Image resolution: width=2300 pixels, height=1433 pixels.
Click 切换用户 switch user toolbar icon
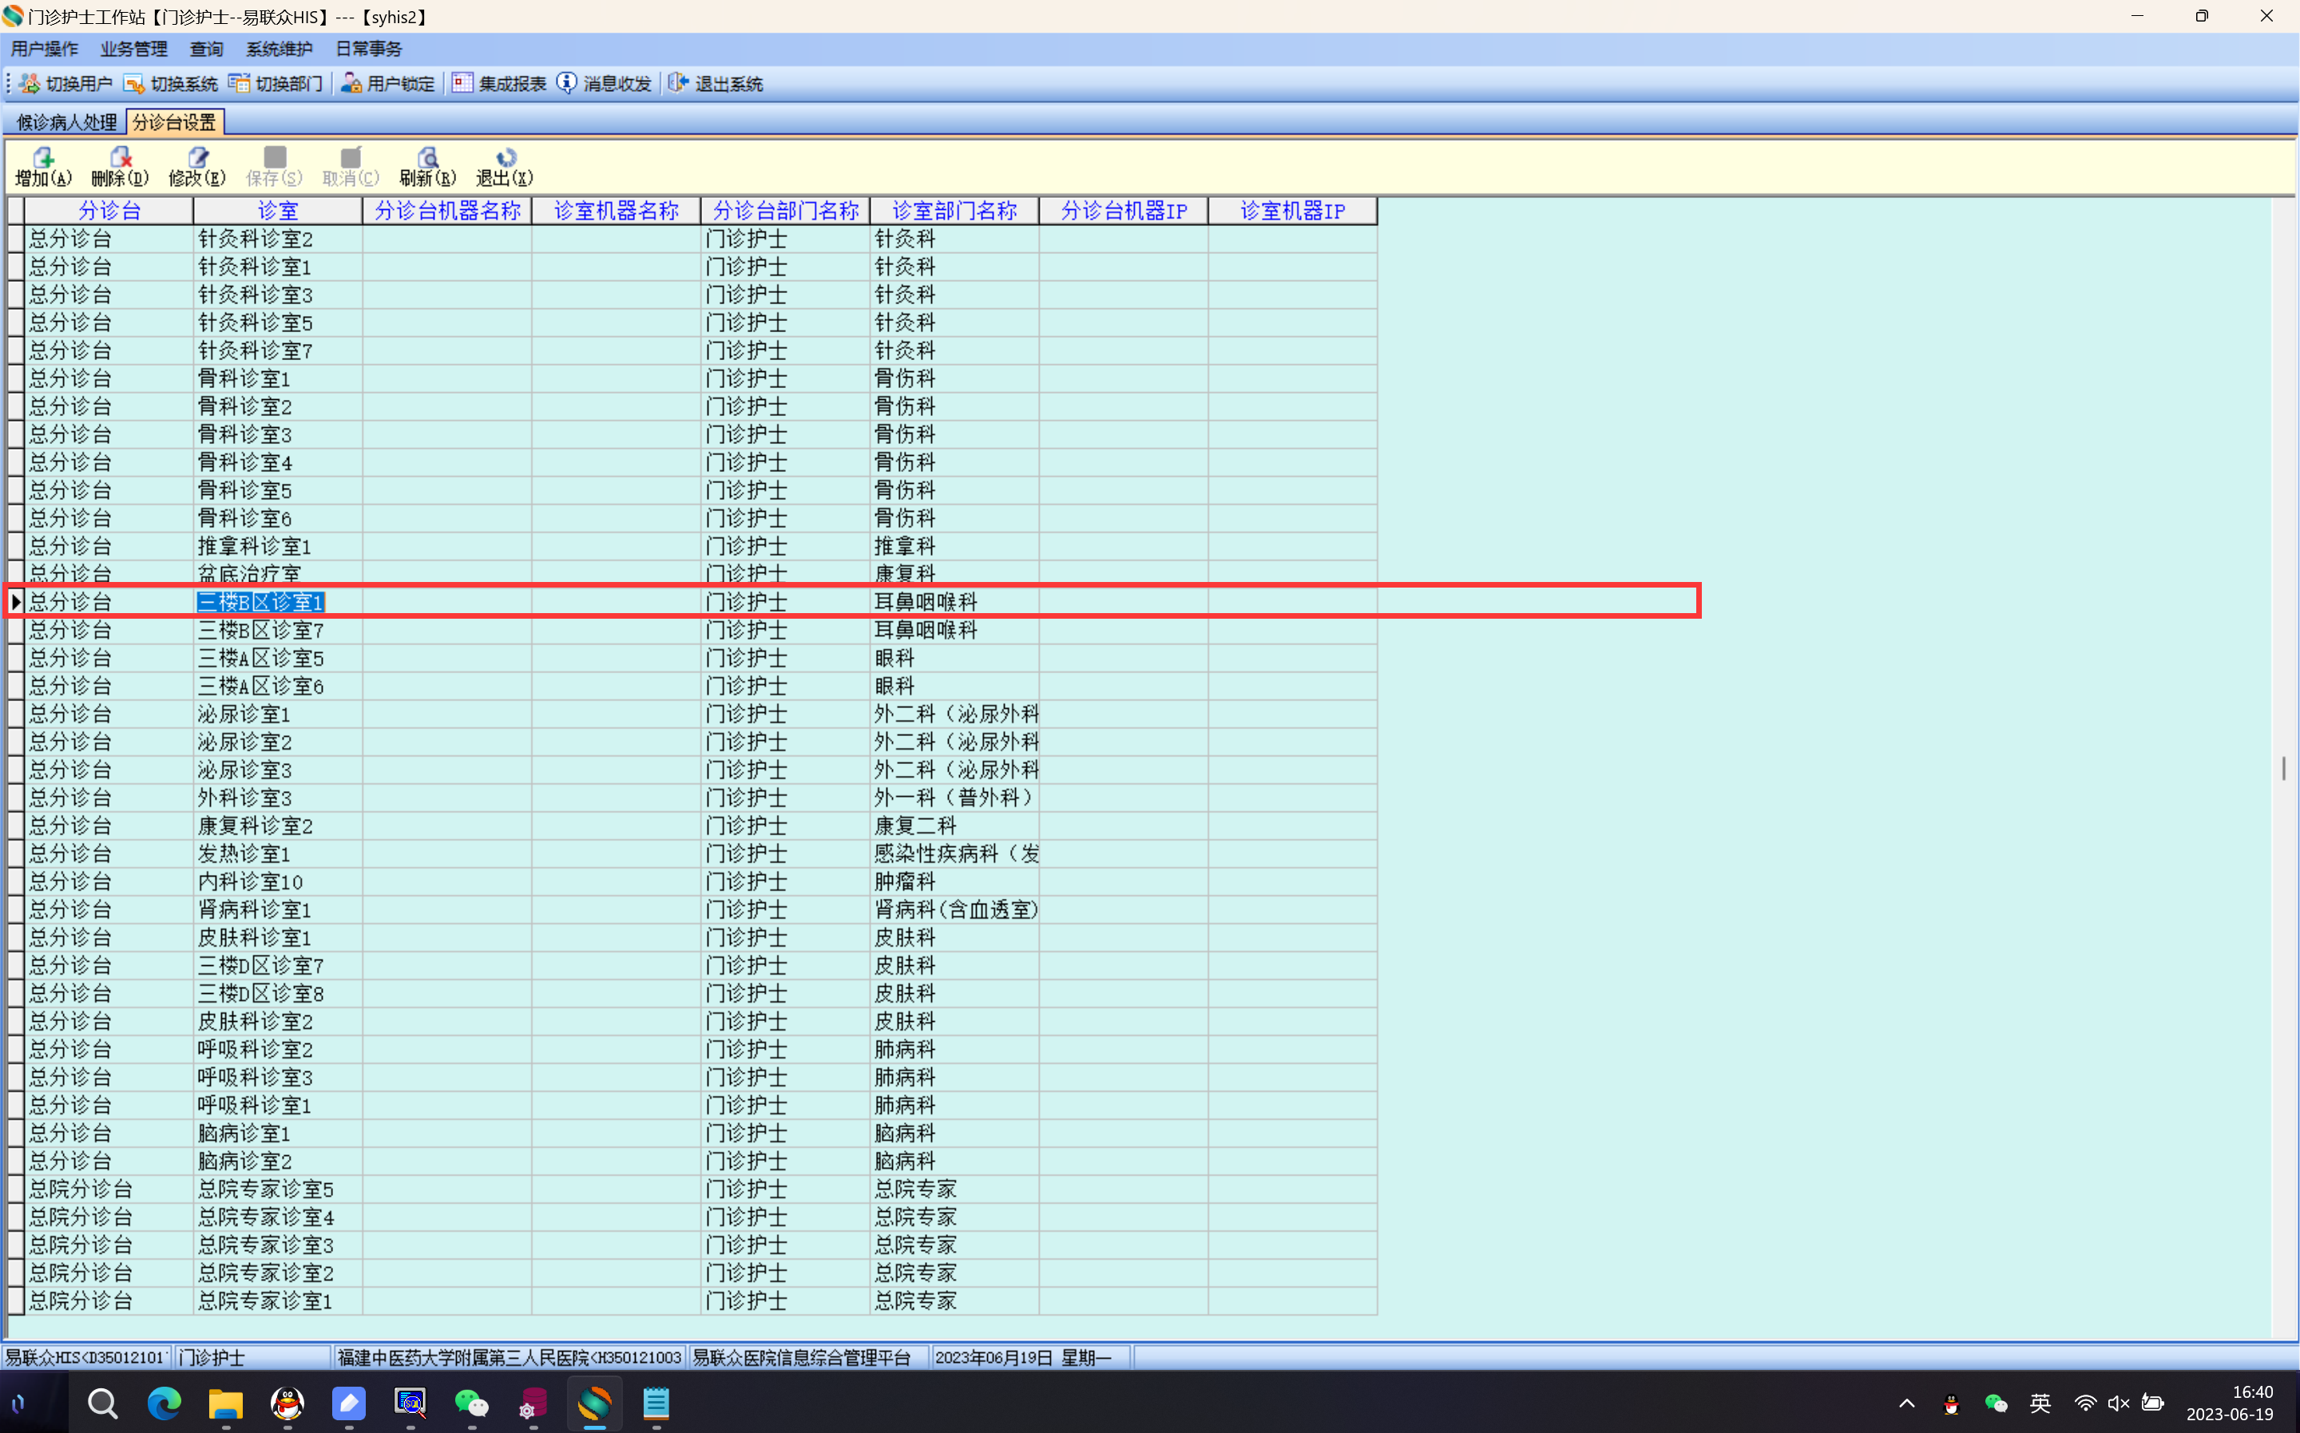(x=65, y=85)
